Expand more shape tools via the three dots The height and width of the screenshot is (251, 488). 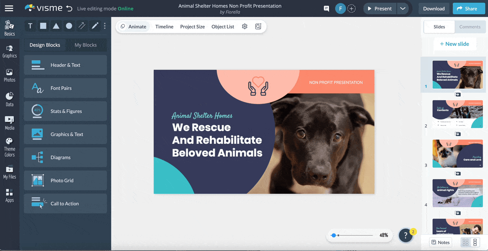click(x=105, y=26)
